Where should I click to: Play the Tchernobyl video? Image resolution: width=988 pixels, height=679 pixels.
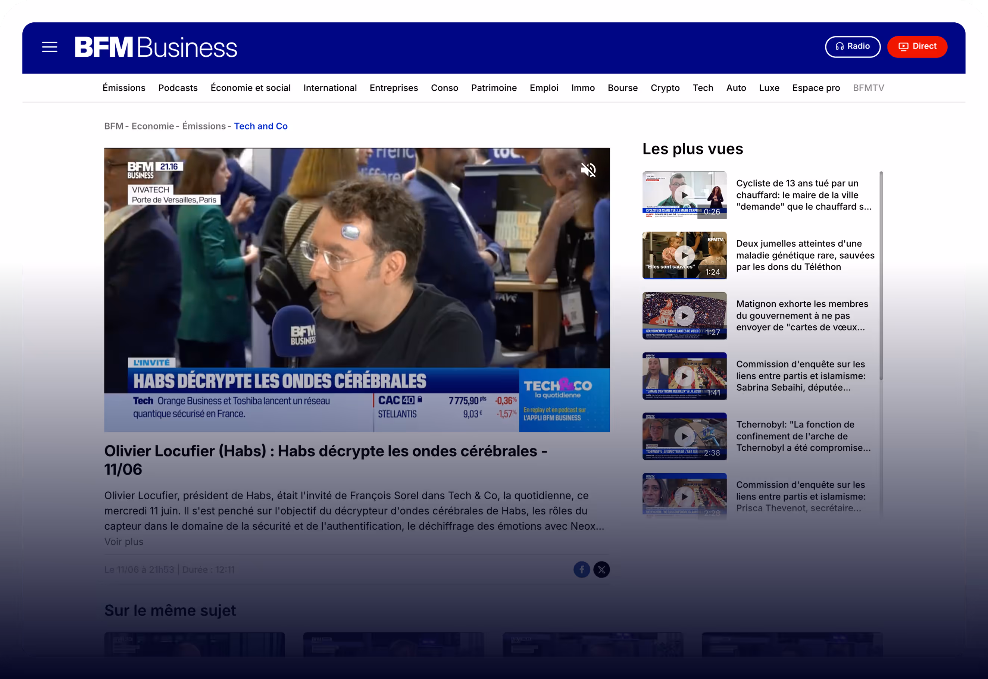coord(684,436)
